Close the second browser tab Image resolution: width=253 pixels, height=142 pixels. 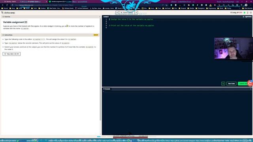(47, 2)
